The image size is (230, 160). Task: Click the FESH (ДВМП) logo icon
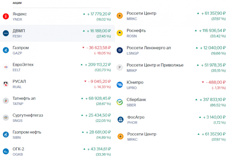[x=6, y=33]
